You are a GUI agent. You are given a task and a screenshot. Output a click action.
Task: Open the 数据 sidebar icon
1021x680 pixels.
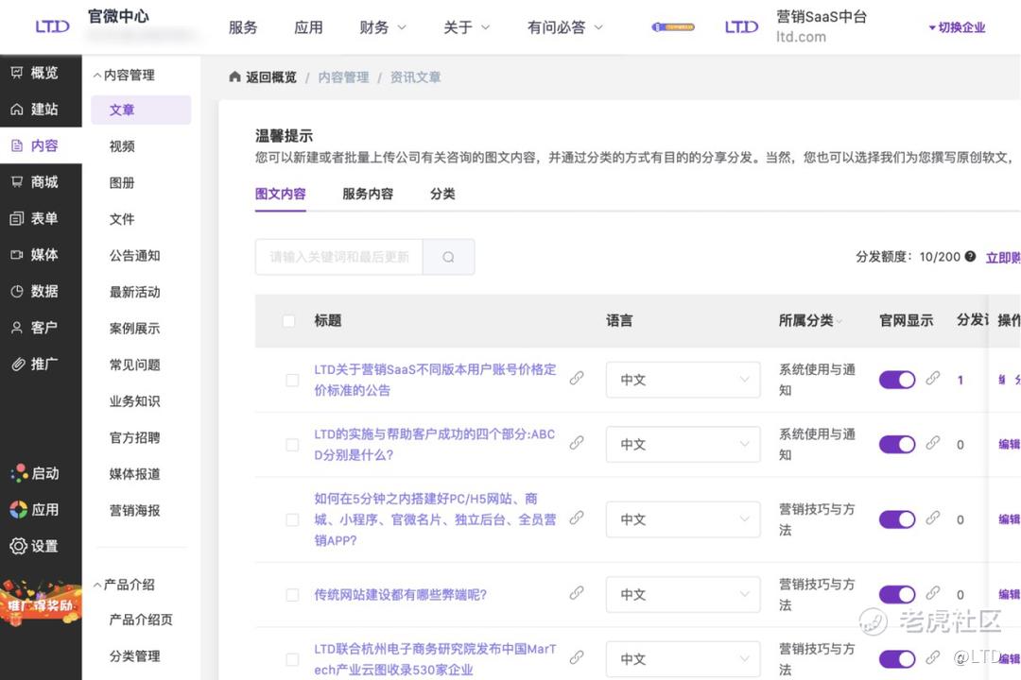pyautogui.click(x=17, y=291)
